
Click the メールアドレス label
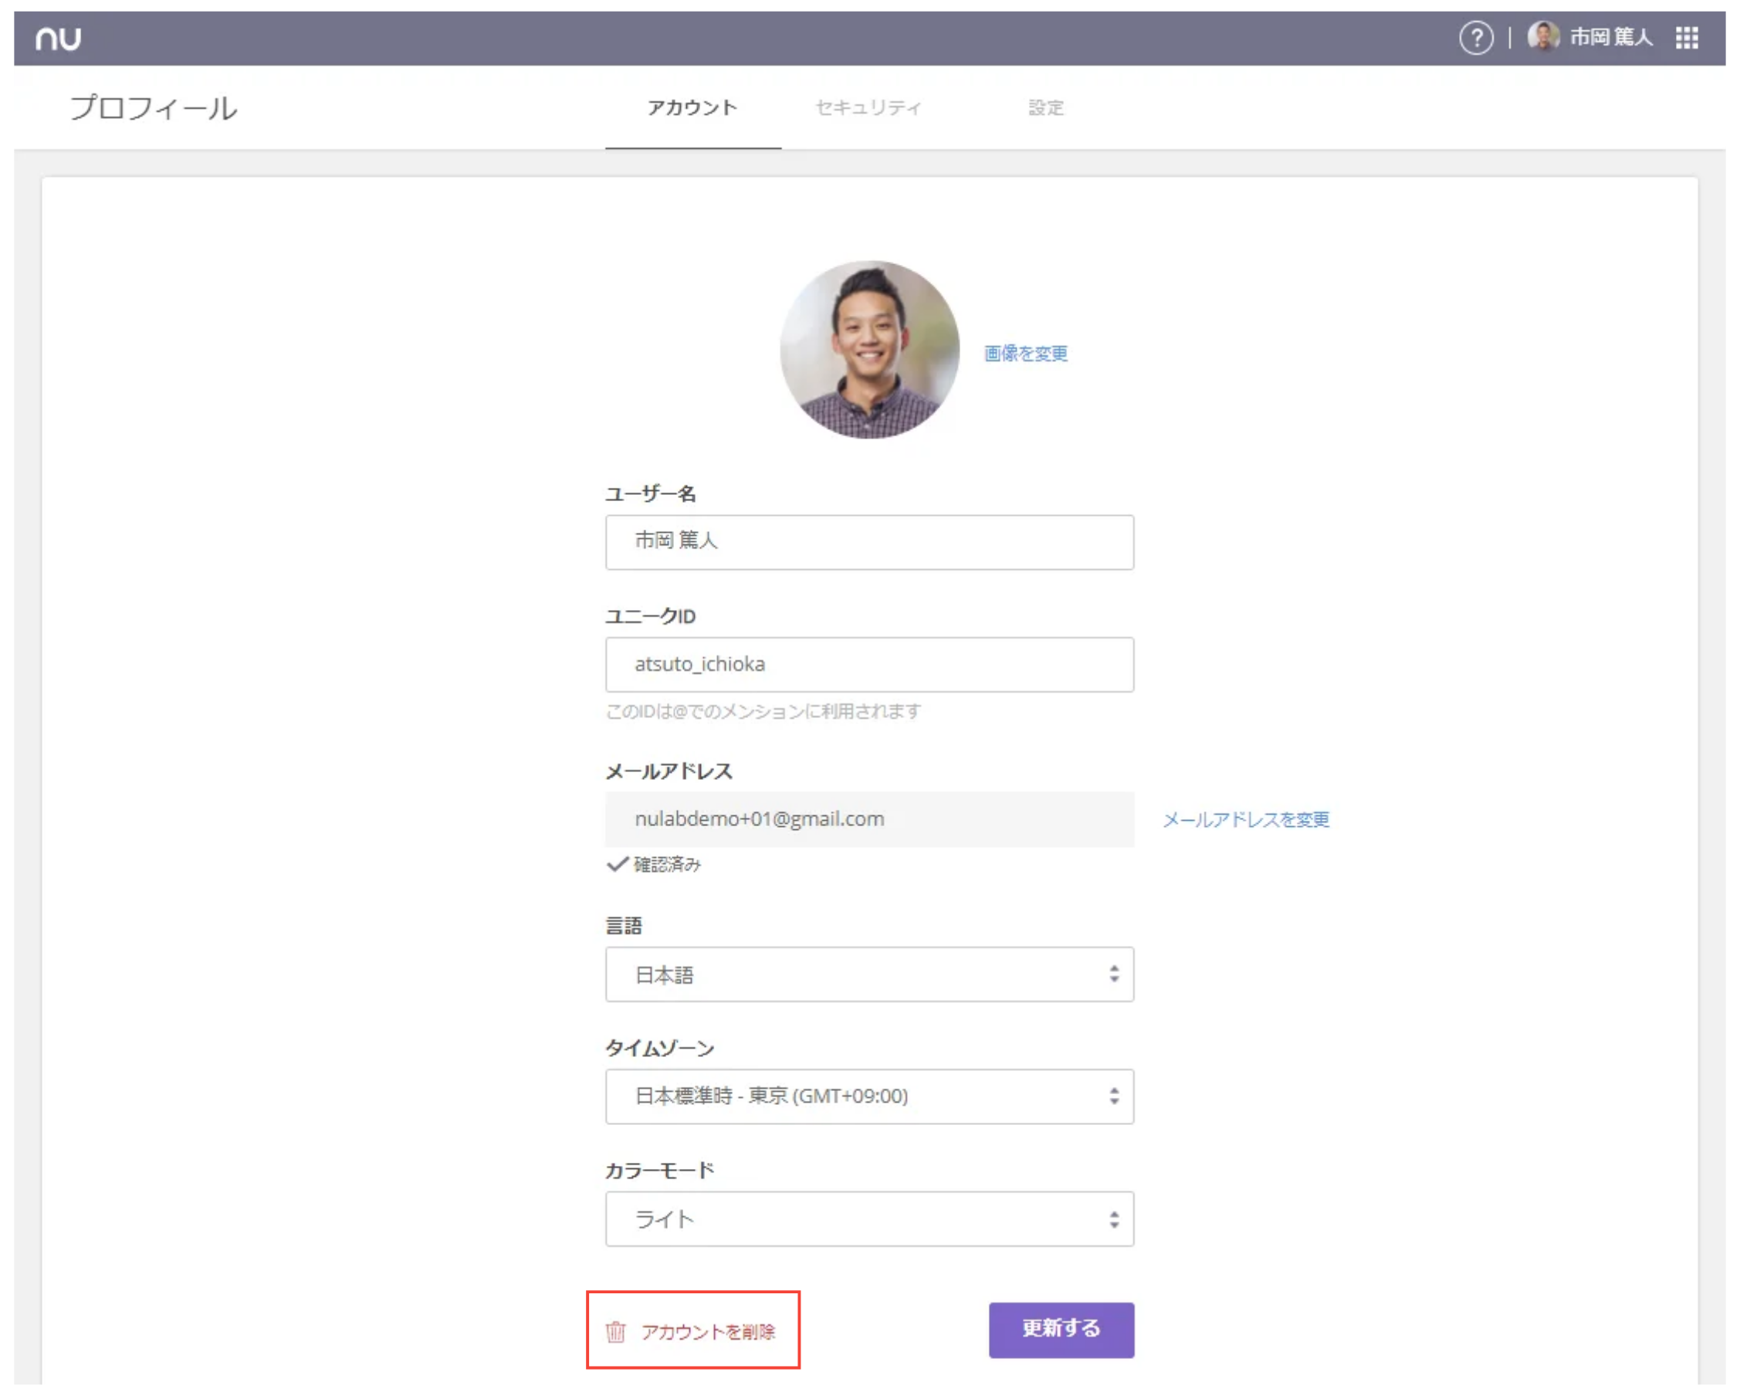pos(669,771)
